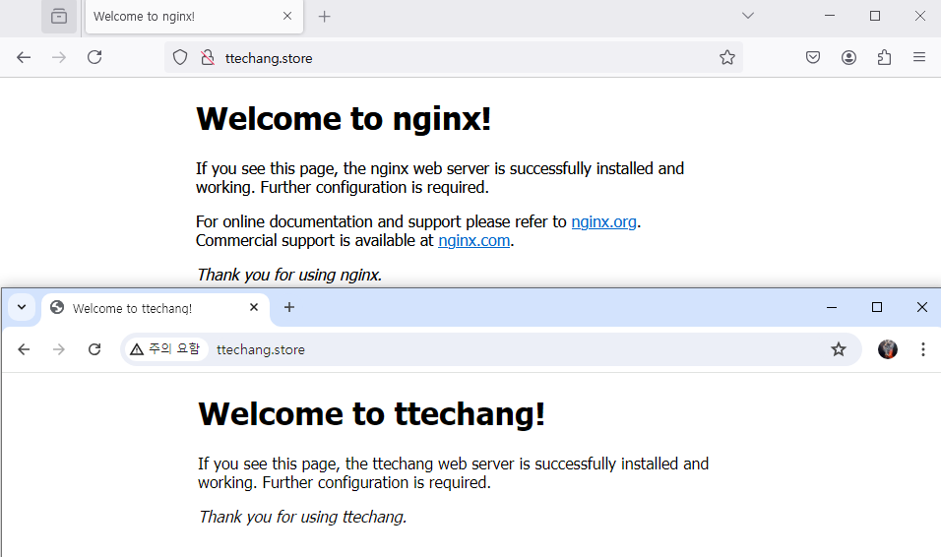The height and width of the screenshot is (557, 941).
Task: Click 'Thank you for using ttechang.' text
Action: 302,517
